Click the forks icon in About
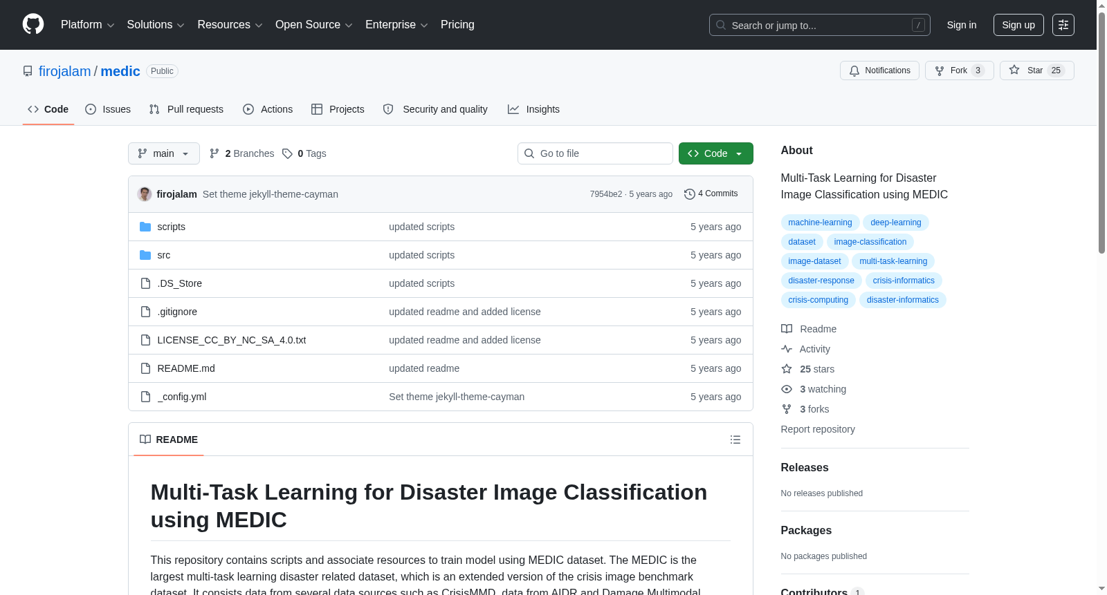 787,409
